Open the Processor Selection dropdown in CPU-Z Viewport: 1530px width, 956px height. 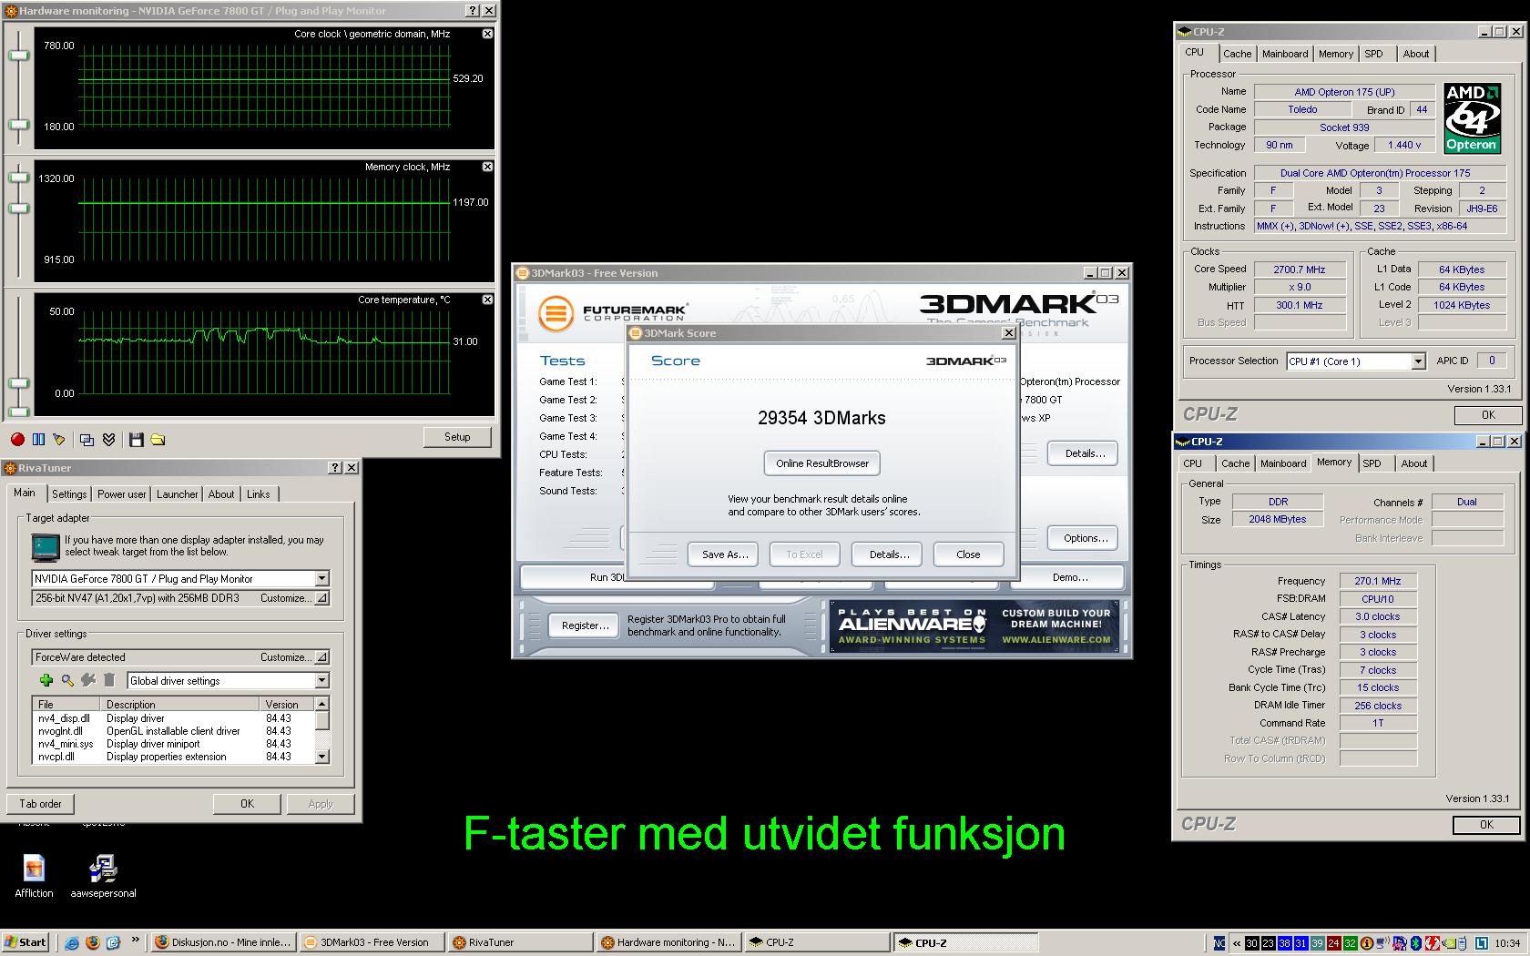[1418, 361]
